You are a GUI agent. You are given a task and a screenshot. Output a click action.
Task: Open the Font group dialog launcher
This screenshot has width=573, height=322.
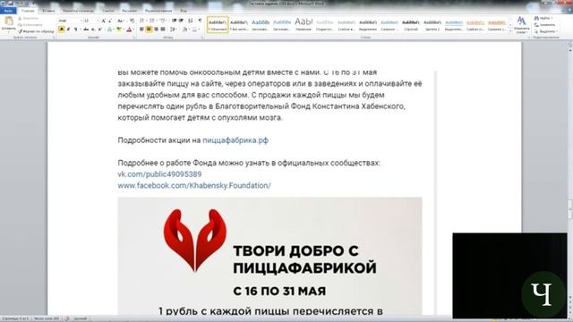coord(134,38)
